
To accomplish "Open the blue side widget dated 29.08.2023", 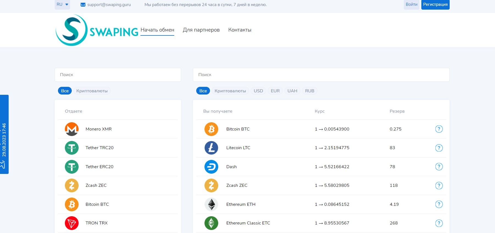I will (4, 134).
